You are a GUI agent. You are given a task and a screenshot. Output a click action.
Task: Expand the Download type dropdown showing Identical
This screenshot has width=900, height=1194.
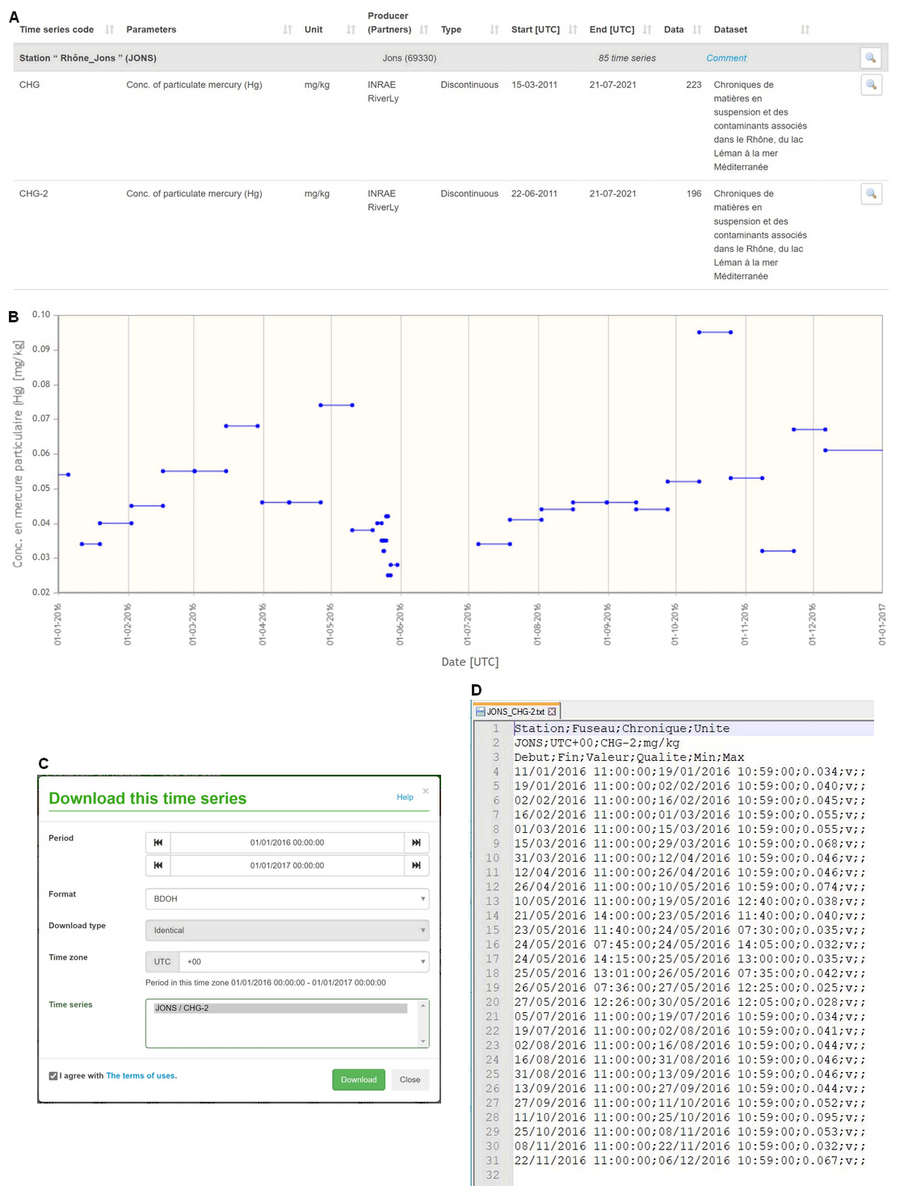click(x=287, y=931)
